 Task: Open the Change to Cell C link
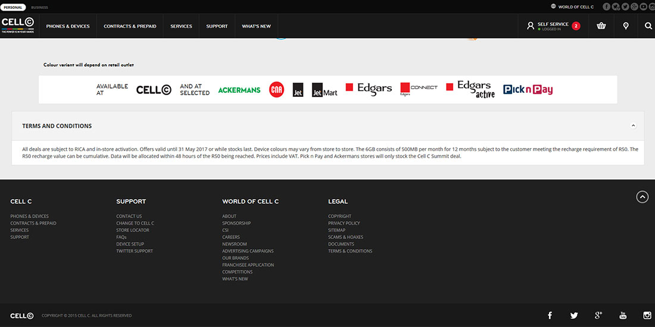coord(135,223)
